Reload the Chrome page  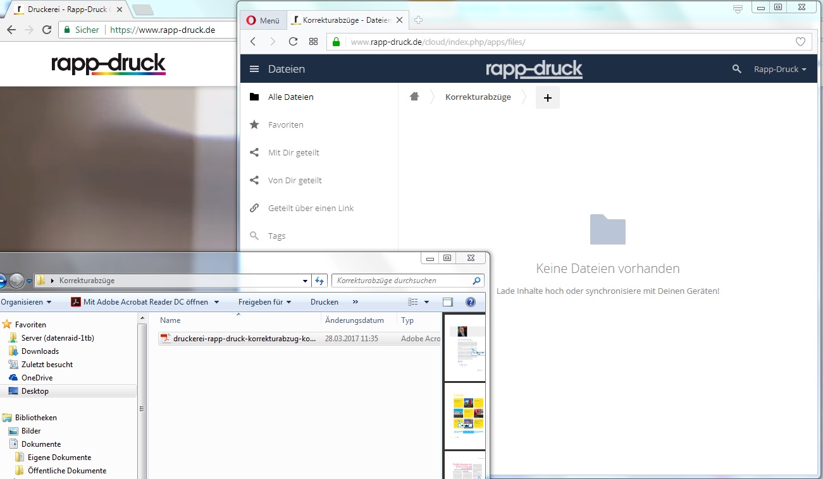pos(46,30)
